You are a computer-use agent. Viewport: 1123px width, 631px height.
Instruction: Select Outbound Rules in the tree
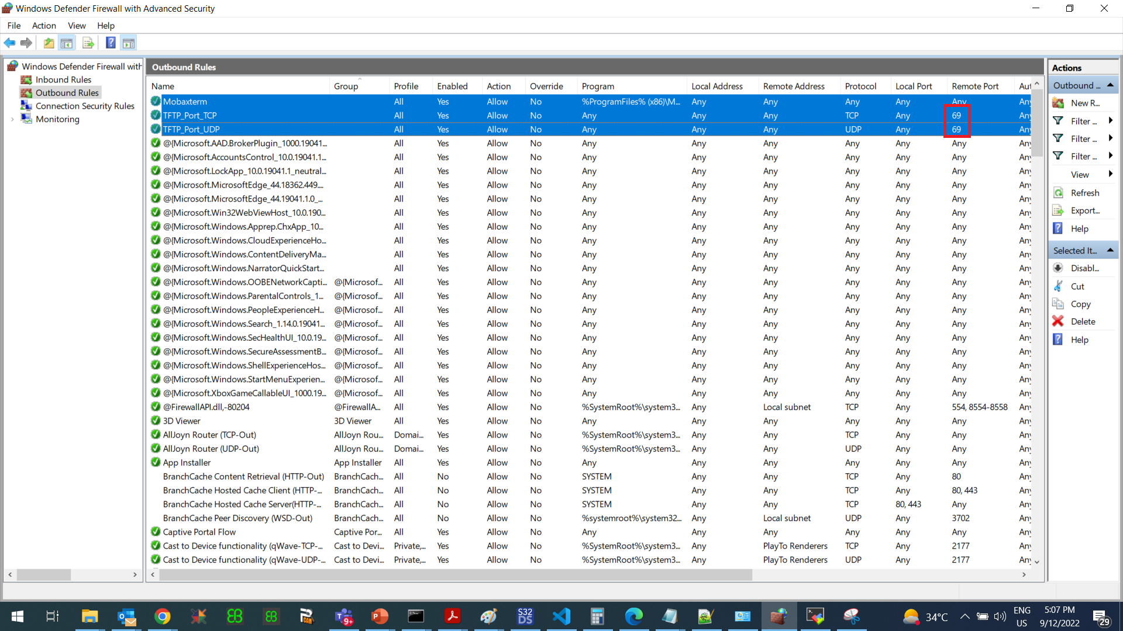(x=67, y=93)
